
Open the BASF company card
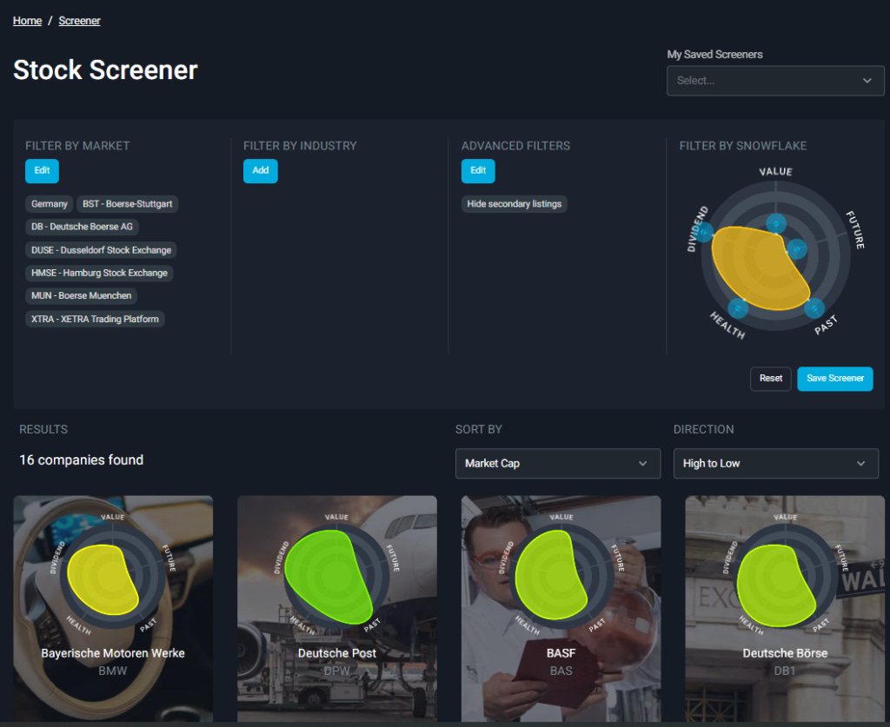point(561,609)
